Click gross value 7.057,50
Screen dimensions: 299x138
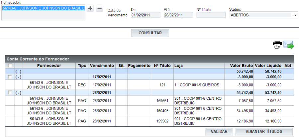239,101
